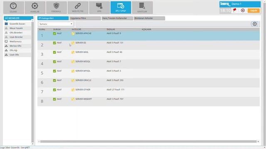Toggle Aktif checkbox for SERVER-ORACLE

54,80
